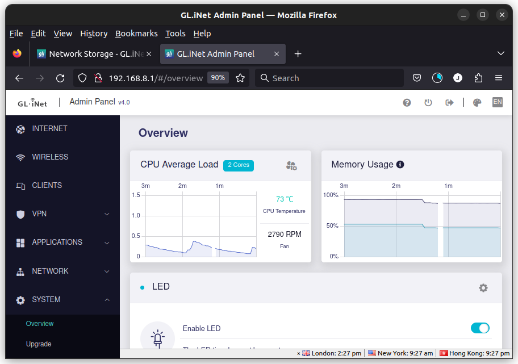Close the world clock bar with x
518x364 pixels.
tap(298, 353)
